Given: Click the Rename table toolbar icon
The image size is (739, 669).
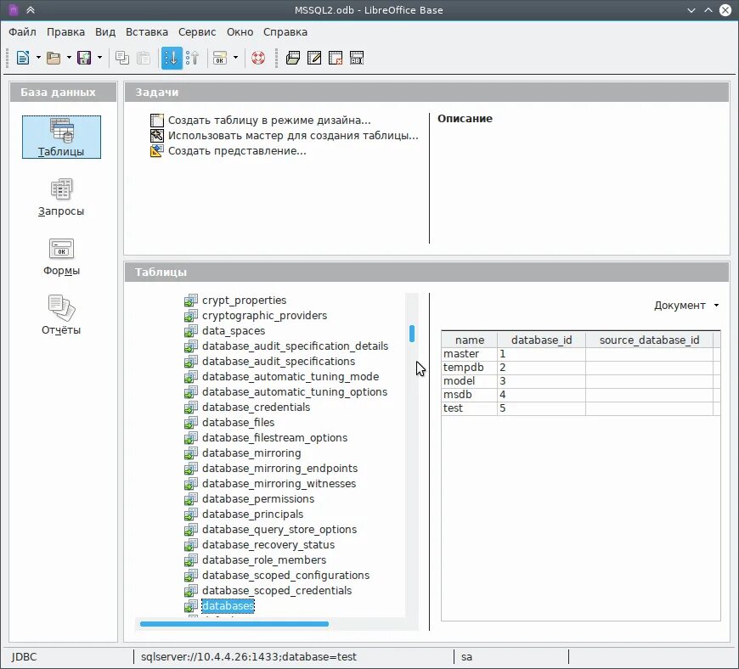Looking at the screenshot, I should [x=357, y=58].
